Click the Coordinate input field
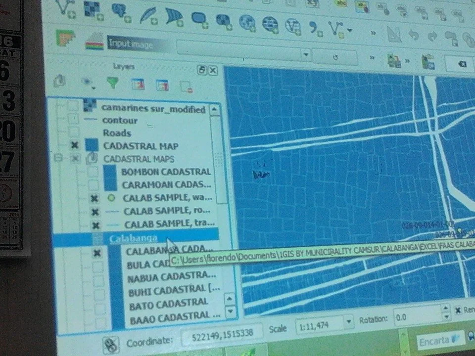This screenshot has width=475, height=356. click(x=222, y=334)
